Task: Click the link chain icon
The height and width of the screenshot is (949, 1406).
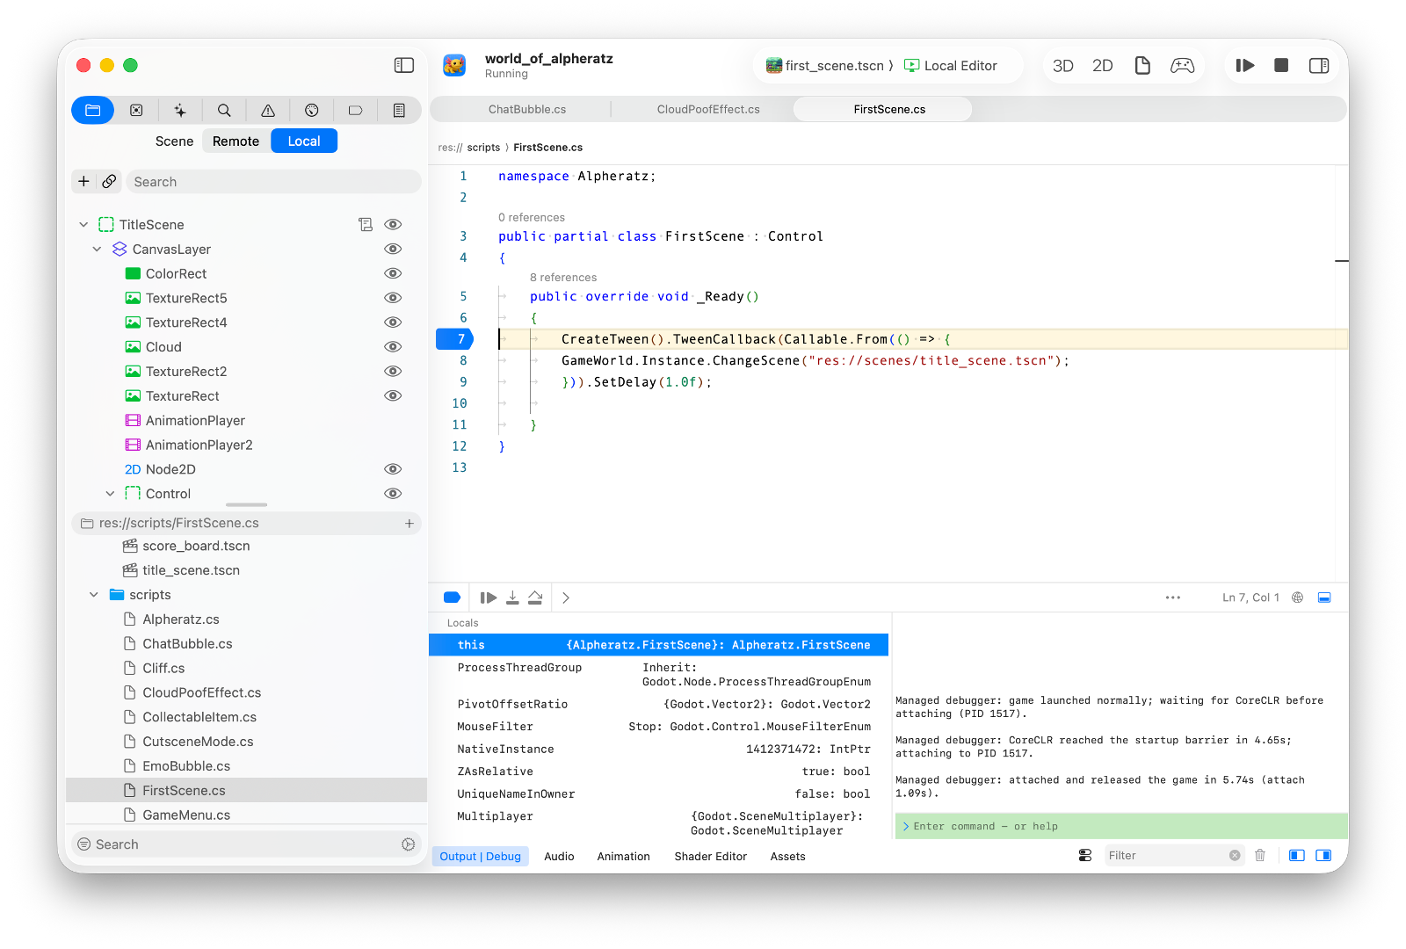Action: (109, 181)
